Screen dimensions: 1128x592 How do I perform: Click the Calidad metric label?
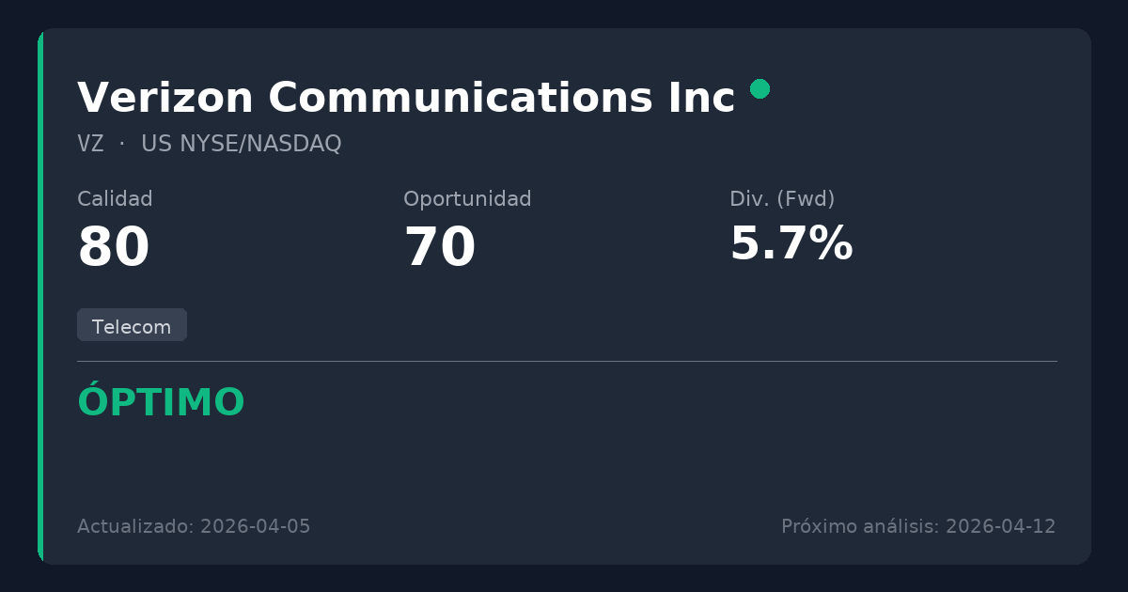point(115,199)
